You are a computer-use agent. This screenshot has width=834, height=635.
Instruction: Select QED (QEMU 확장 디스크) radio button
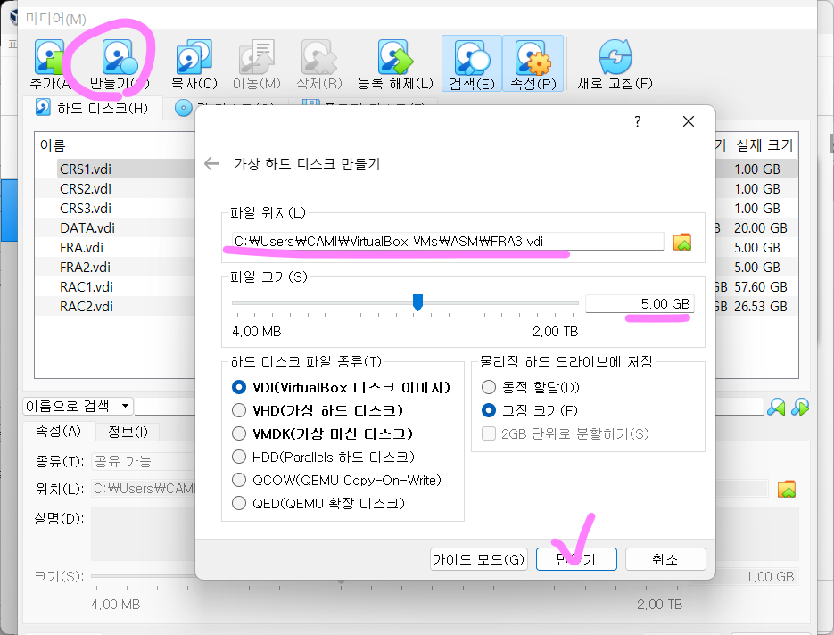[239, 503]
